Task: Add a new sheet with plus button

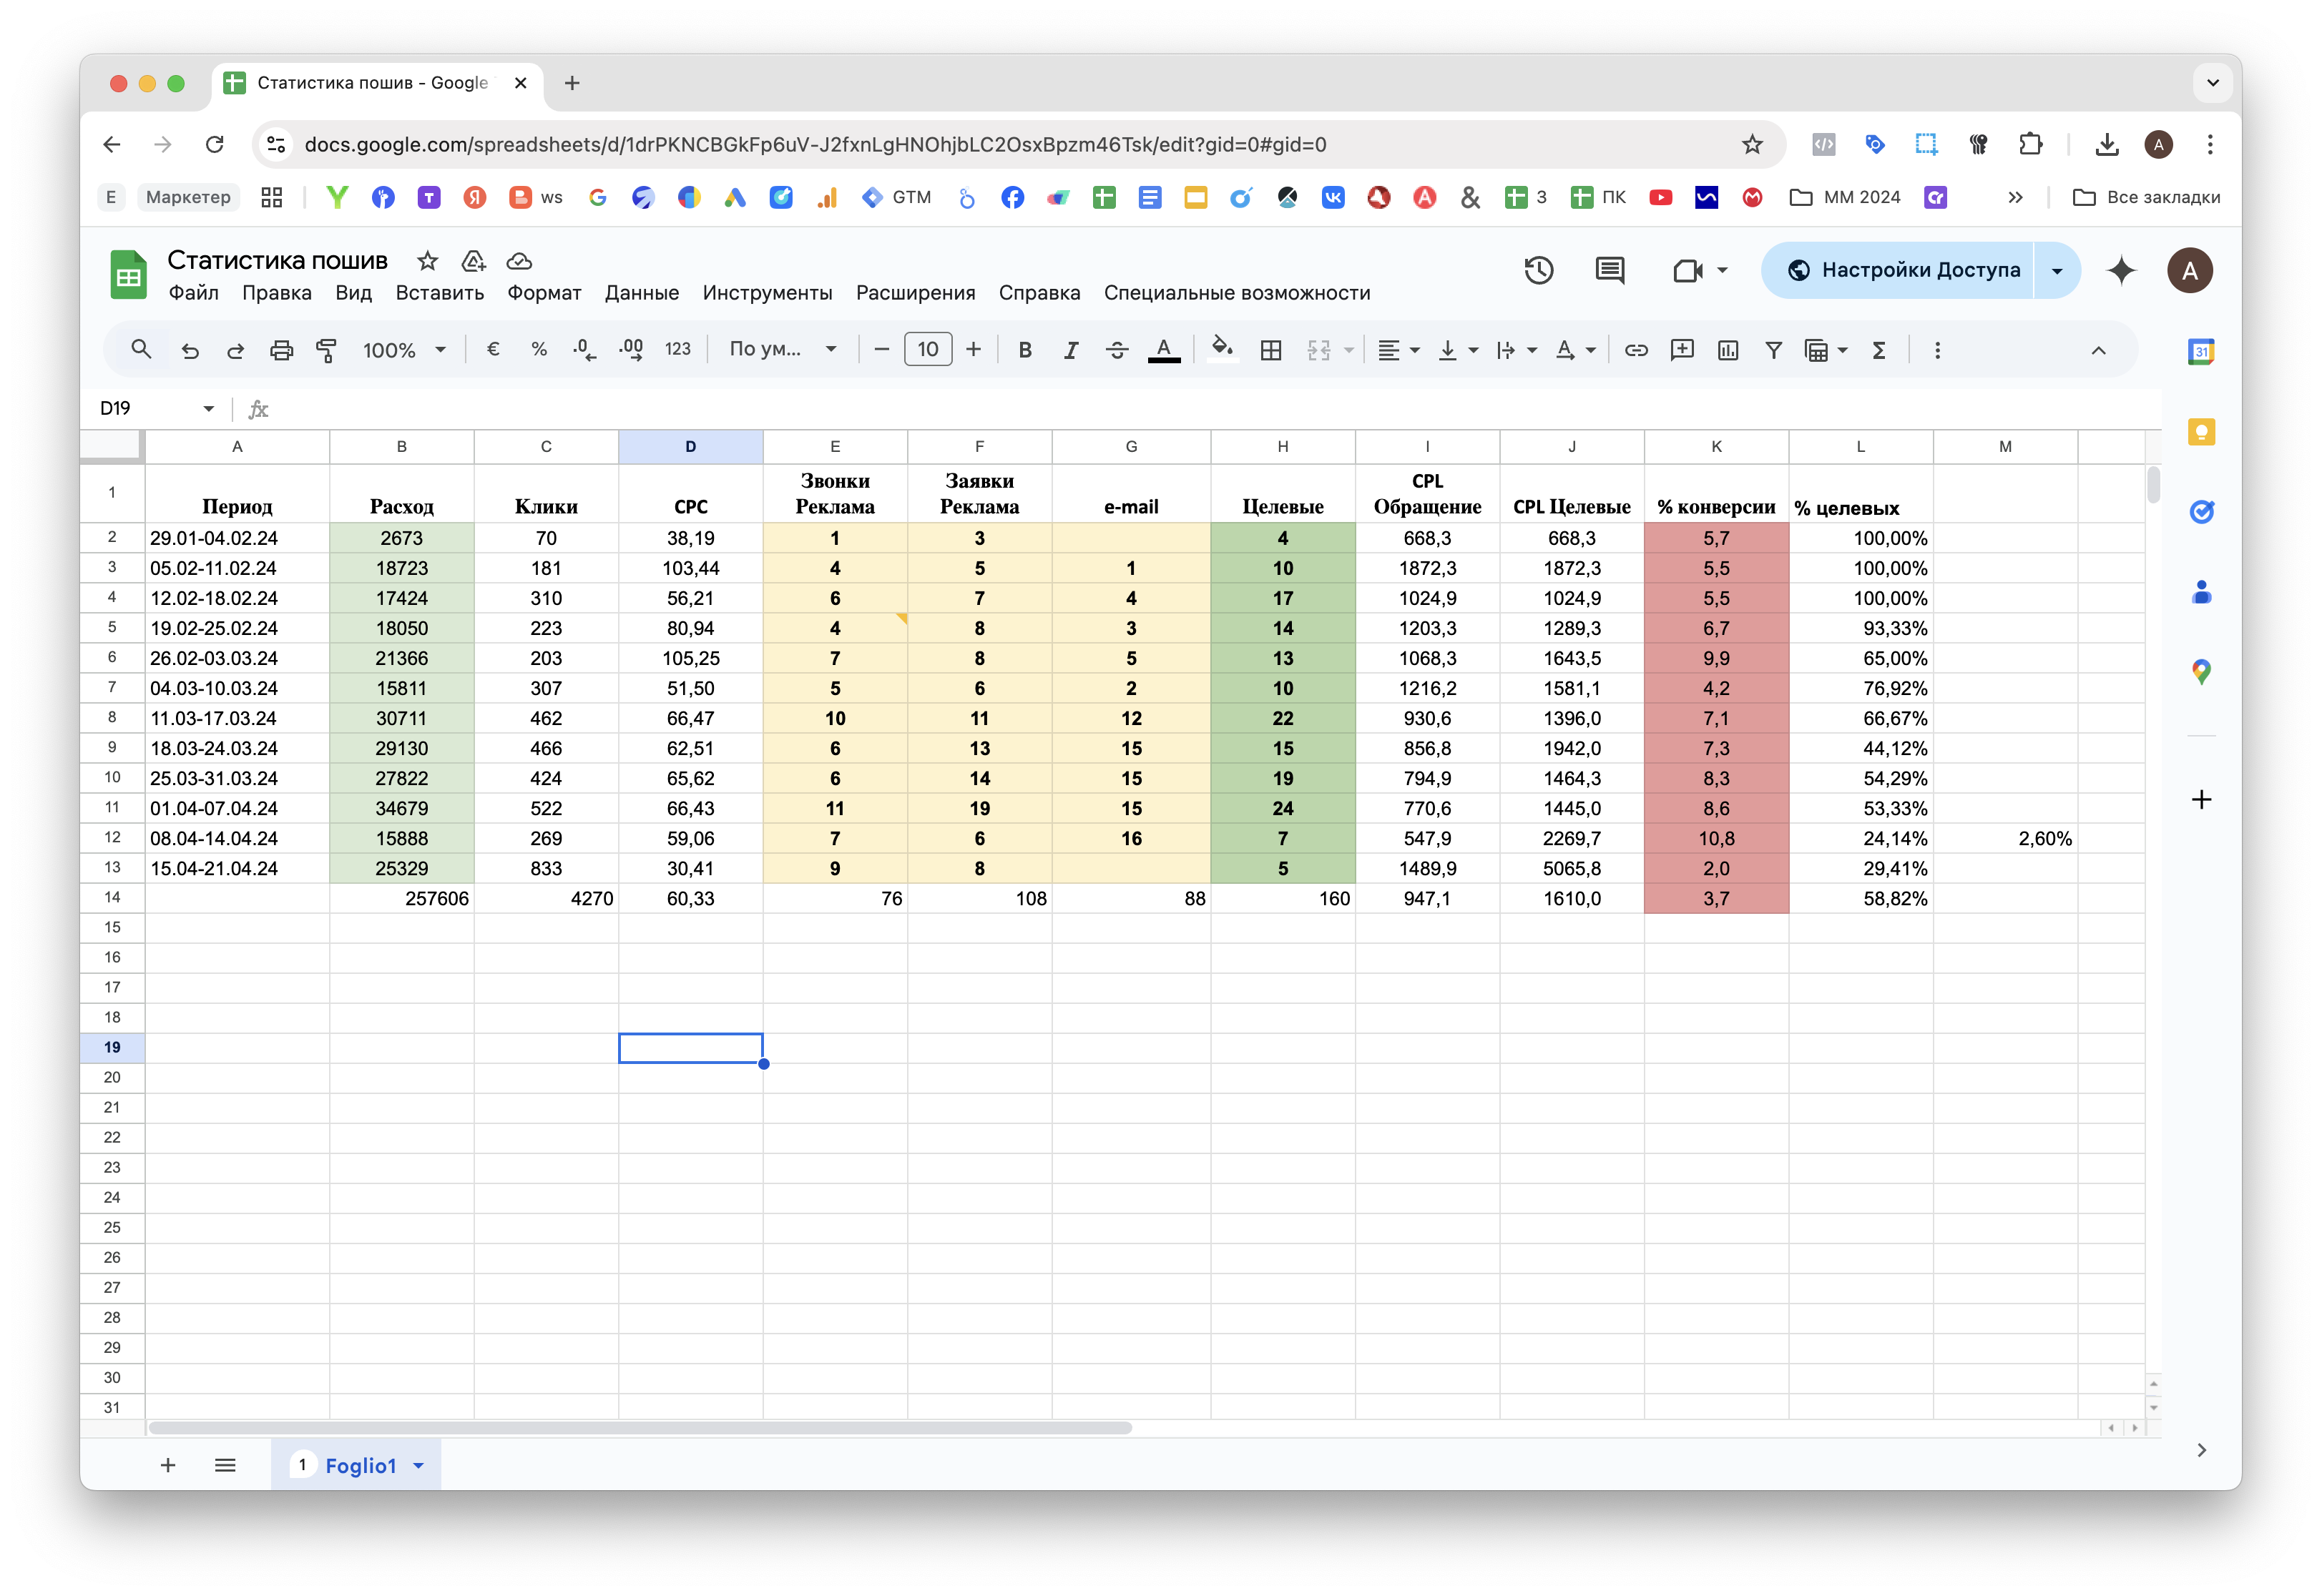Action: point(168,1466)
